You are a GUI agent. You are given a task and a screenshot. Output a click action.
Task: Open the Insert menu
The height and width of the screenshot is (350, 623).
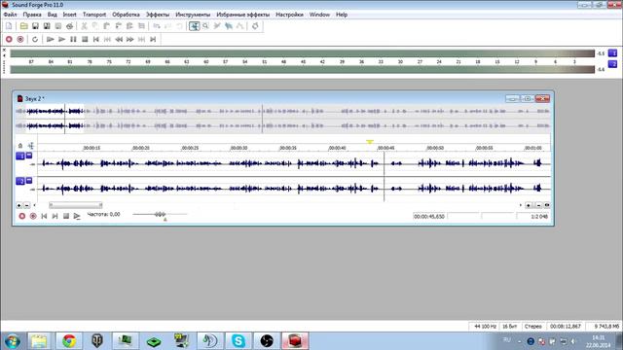69,15
